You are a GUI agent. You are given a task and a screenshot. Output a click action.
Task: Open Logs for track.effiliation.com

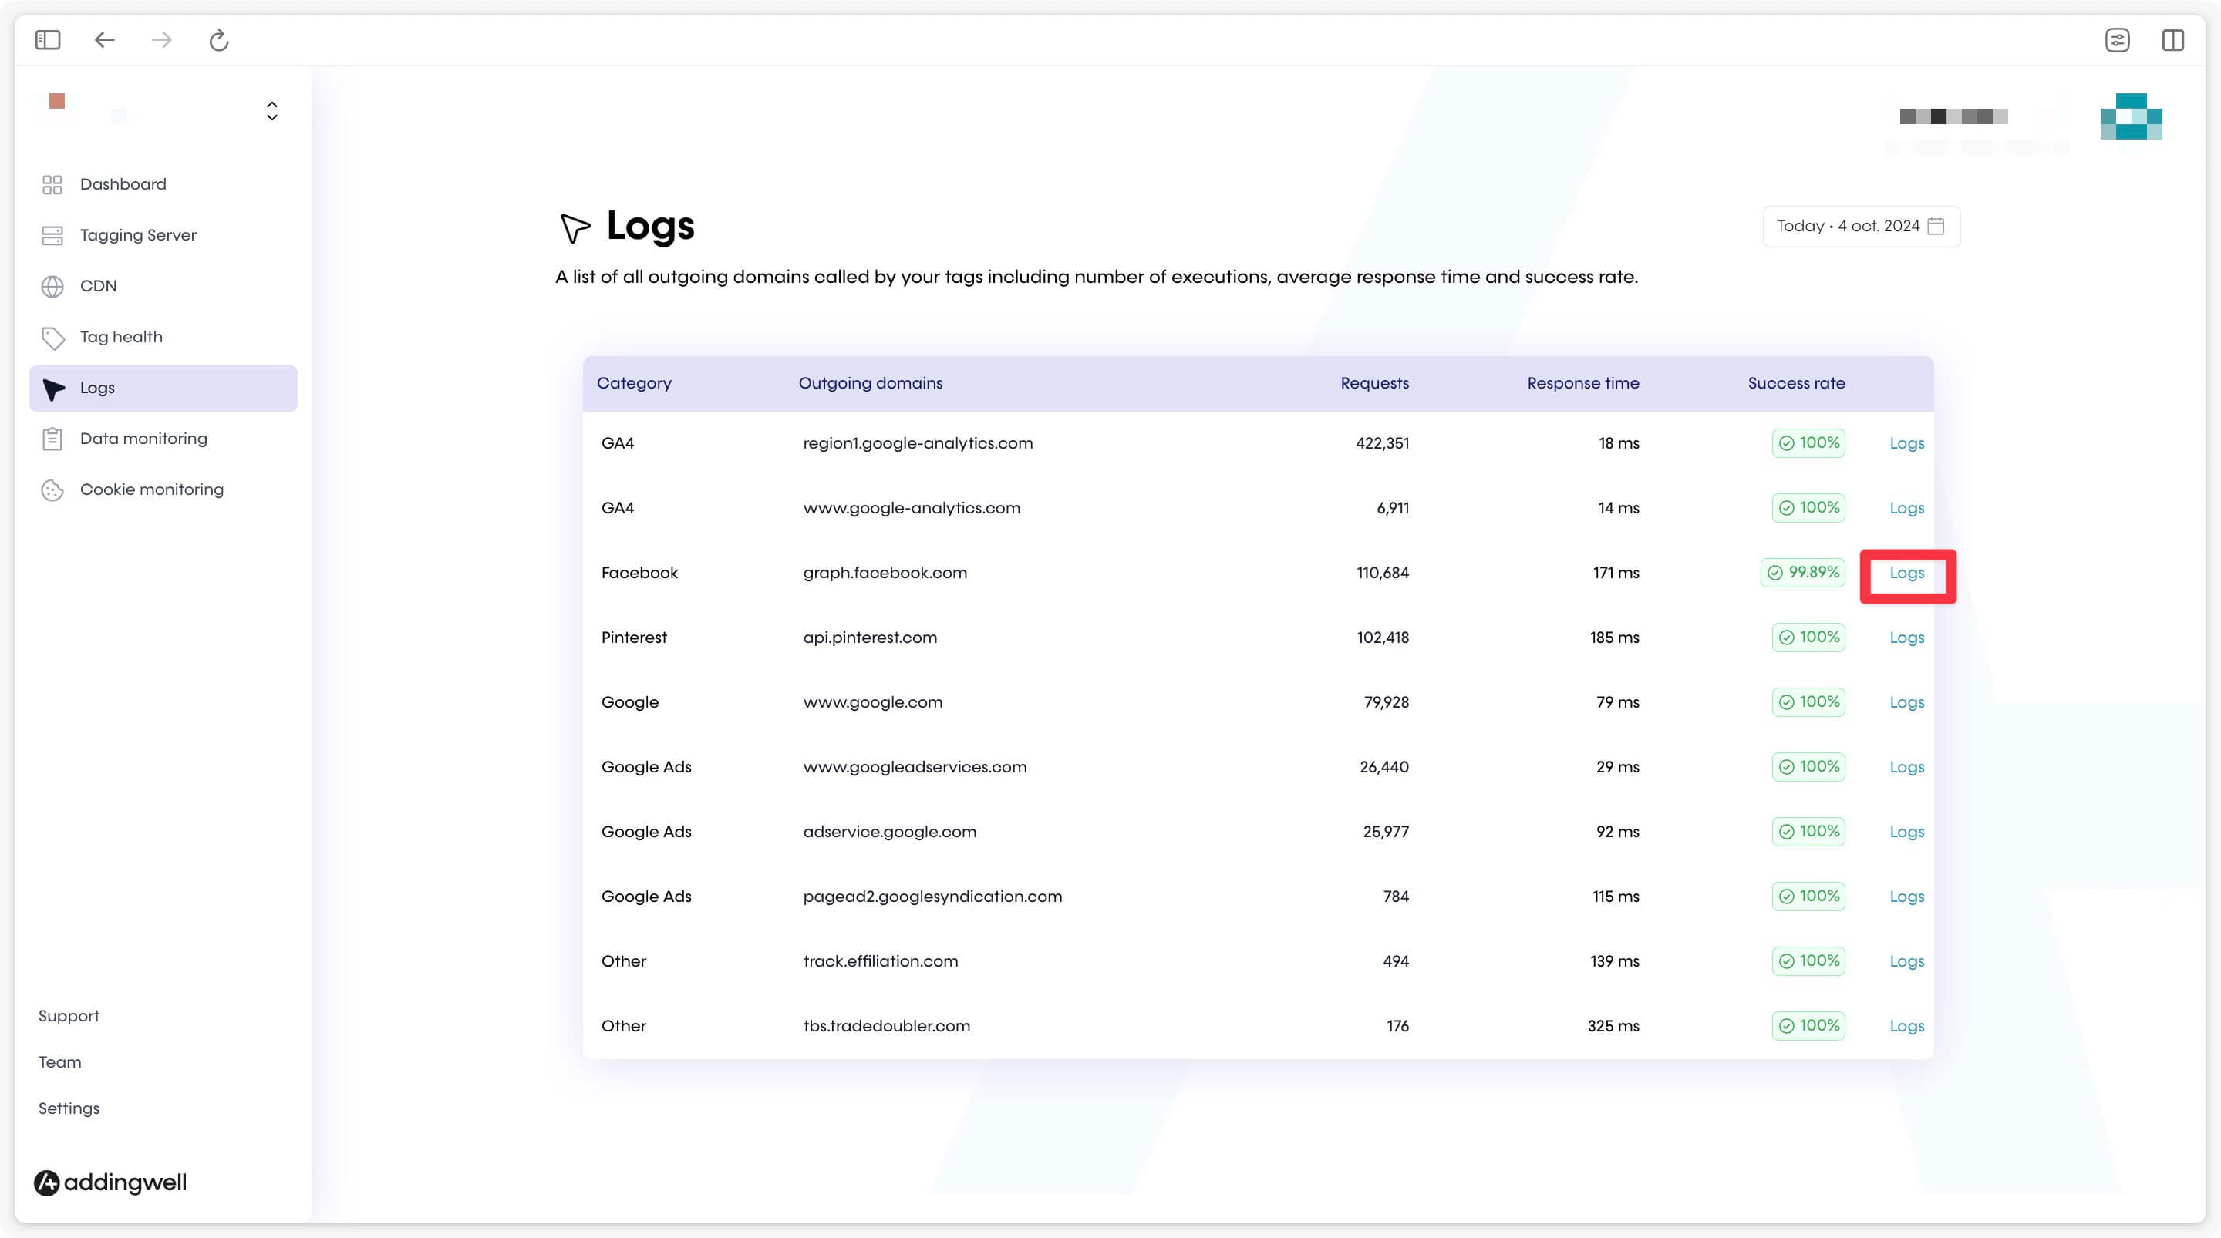(1906, 961)
